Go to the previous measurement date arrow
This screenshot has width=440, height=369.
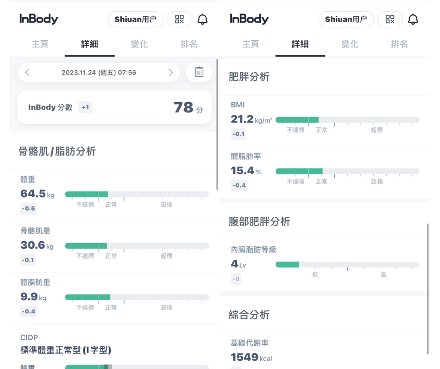(27, 73)
